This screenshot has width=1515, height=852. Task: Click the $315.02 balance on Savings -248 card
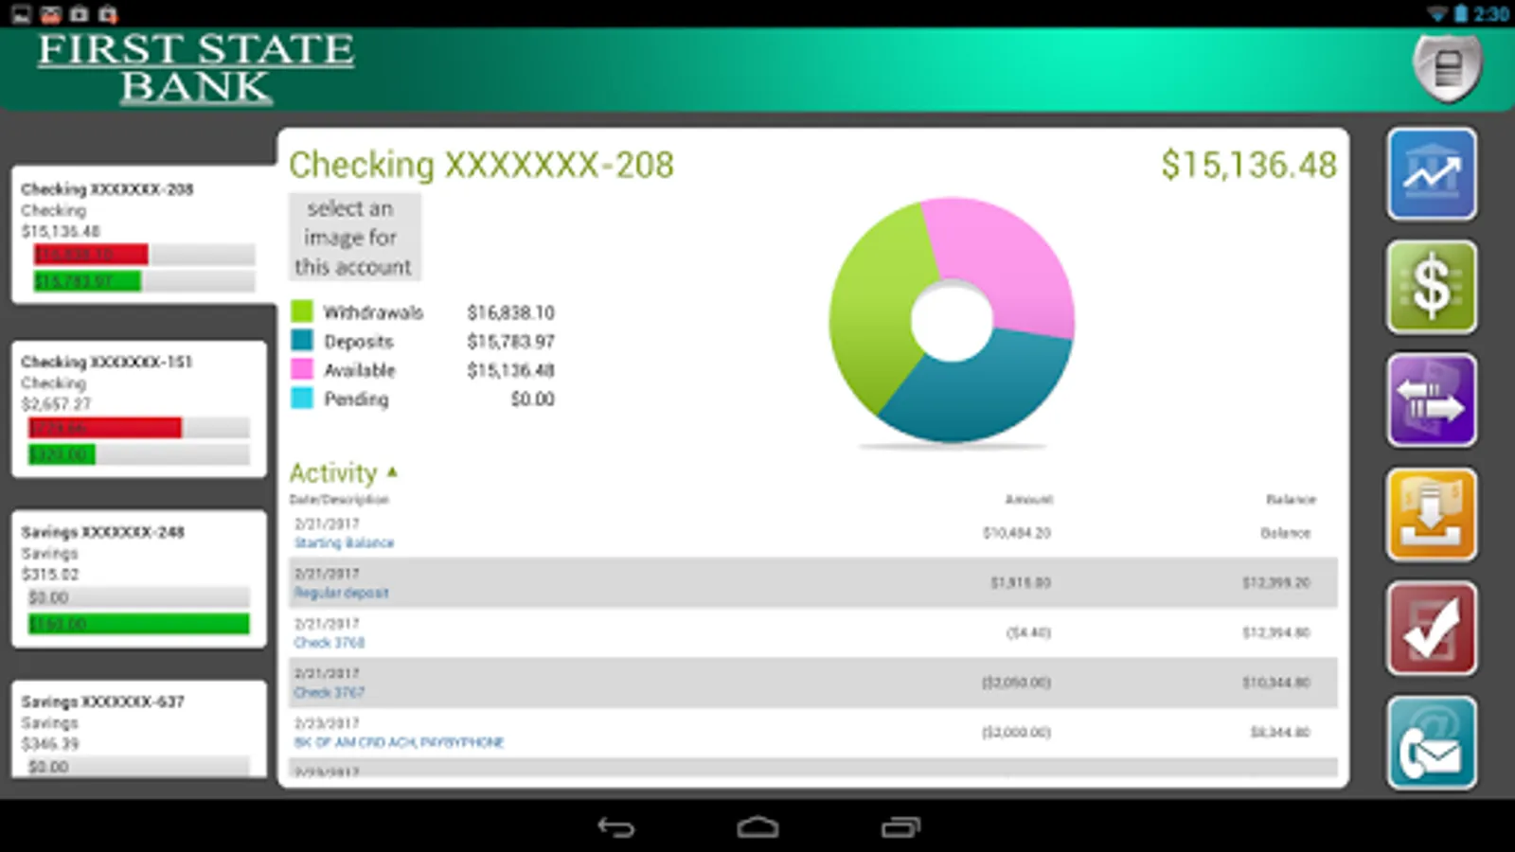click(x=50, y=575)
